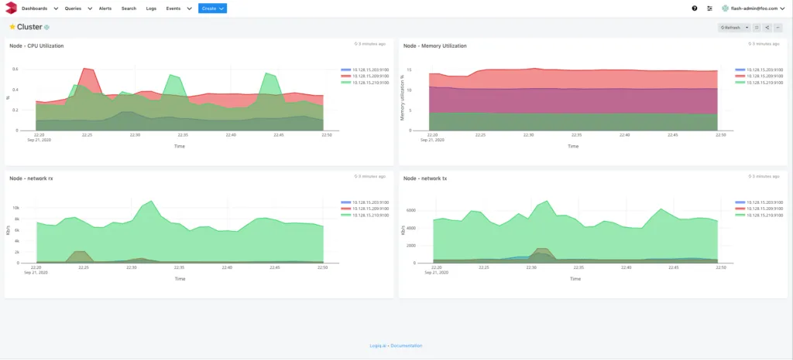The width and height of the screenshot is (793, 360).
Task: Enter fullscreen mode for the dashboard
Action: point(757,28)
